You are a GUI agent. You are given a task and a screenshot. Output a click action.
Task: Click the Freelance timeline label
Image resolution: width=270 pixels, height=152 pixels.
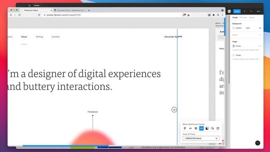[x=93, y=112]
